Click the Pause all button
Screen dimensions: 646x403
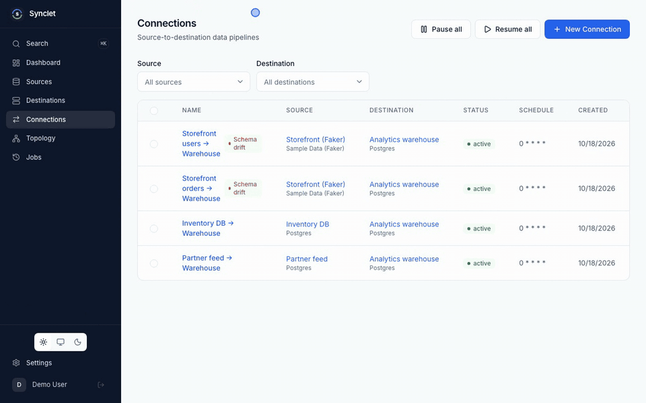click(x=441, y=29)
